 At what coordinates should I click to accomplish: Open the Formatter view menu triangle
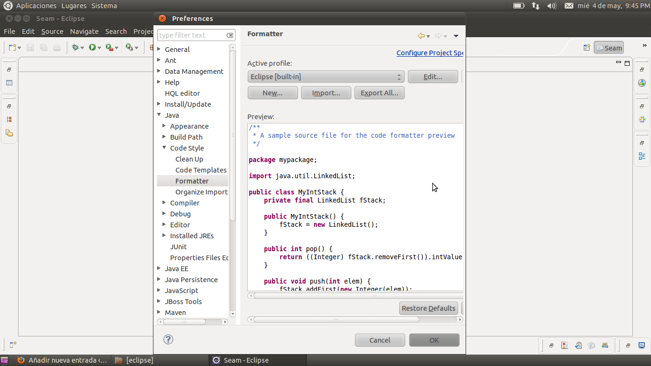click(456, 36)
